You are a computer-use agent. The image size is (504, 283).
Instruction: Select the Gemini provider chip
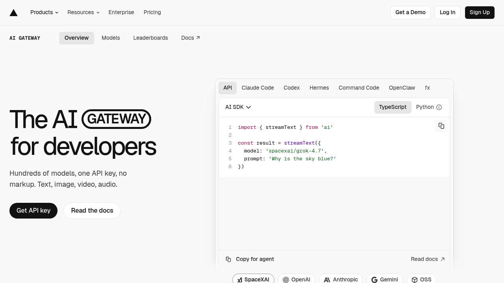point(385,279)
